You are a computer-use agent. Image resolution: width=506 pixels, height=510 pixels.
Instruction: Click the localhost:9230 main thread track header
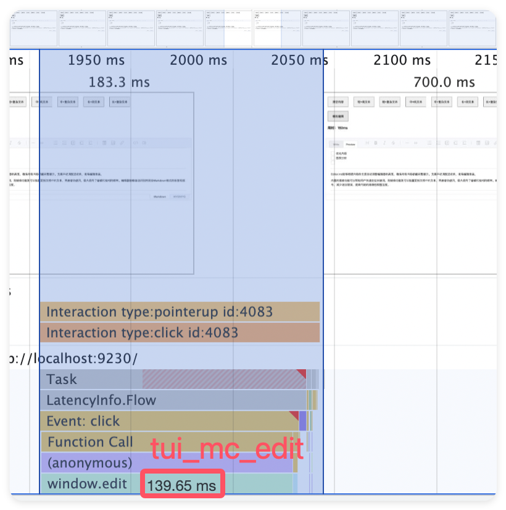[x=73, y=359]
